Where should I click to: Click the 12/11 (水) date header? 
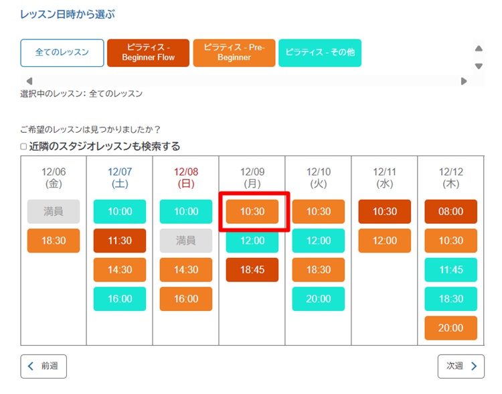385,178
